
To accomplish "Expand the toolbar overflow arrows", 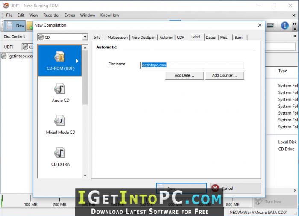I will pyautogui.click(x=295, y=24).
